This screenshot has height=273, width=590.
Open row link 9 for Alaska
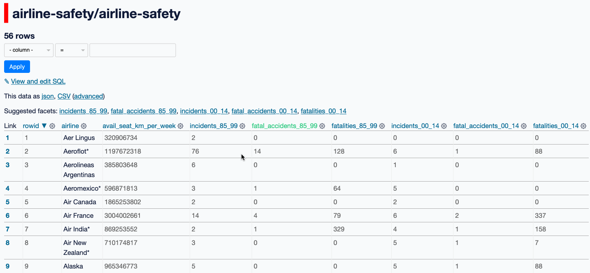[7, 266]
